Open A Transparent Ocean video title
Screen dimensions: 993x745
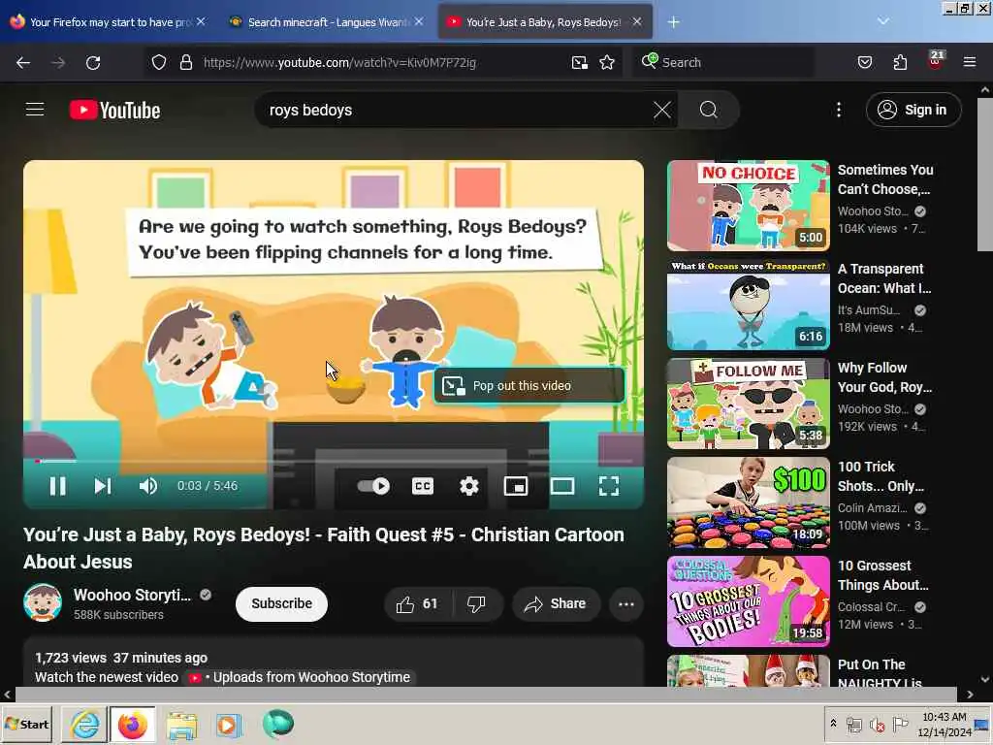tap(884, 278)
